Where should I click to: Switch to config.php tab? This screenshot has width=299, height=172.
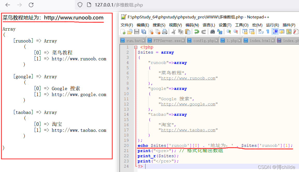pyautogui.click(x=203, y=40)
